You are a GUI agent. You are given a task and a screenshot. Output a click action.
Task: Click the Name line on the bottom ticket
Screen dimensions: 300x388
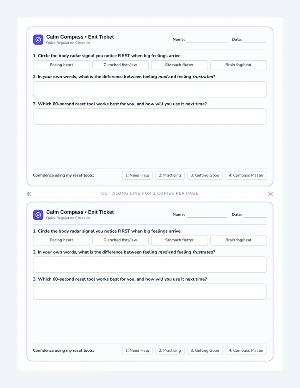(207, 215)
